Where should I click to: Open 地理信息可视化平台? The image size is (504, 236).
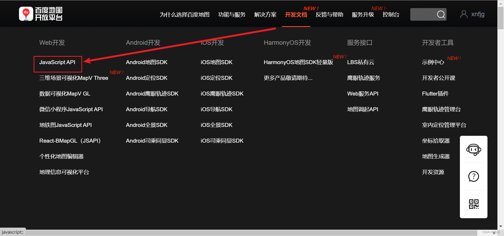[x=64, y=172]
